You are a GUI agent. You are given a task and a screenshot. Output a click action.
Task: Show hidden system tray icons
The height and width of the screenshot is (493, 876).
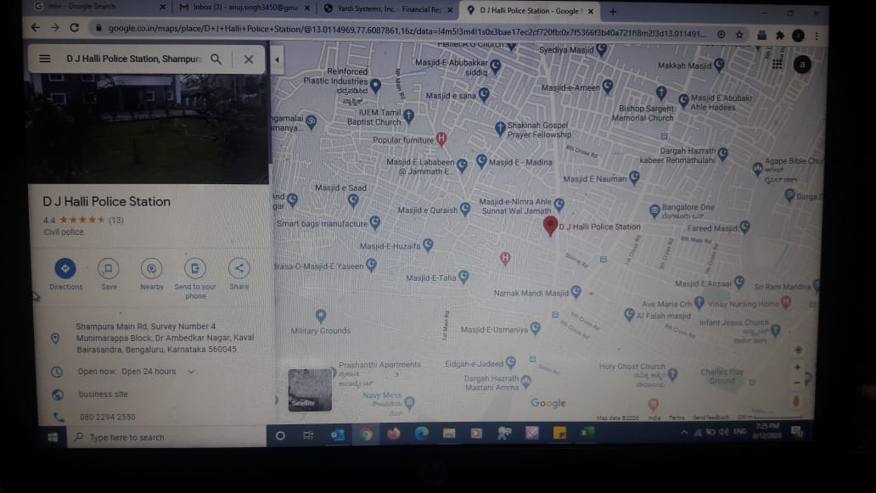click(683, 432)
